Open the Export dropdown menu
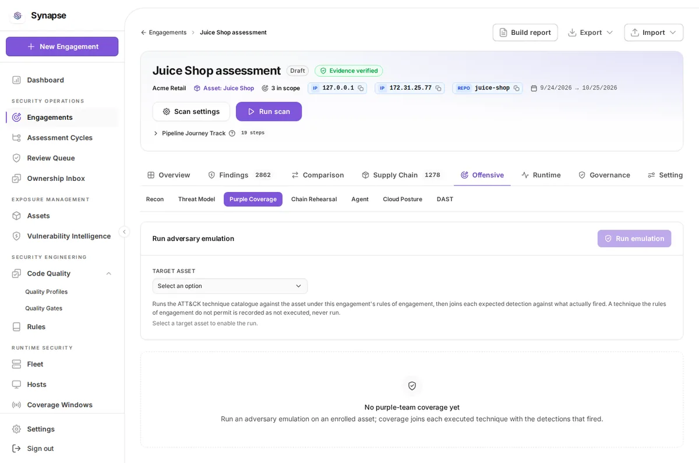The image size is (699, 463). tap(590, 33)
